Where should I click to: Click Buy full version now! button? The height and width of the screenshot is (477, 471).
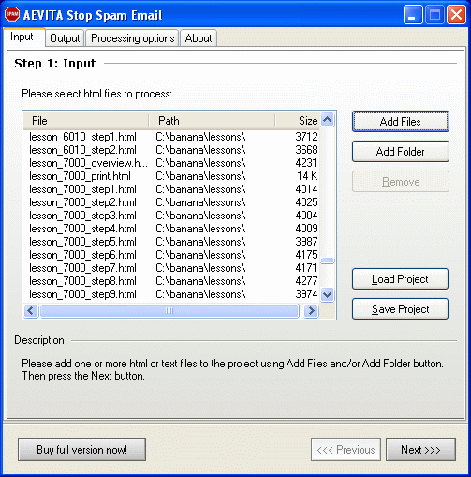tap(81, 450)
